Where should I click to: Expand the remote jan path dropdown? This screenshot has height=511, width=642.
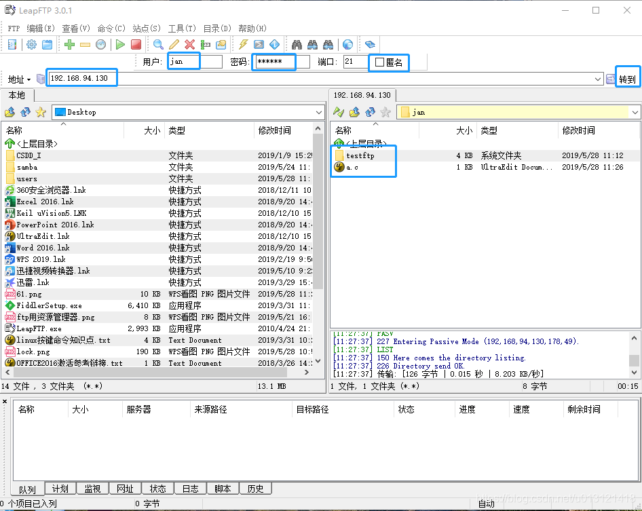(x=635, y=112)
